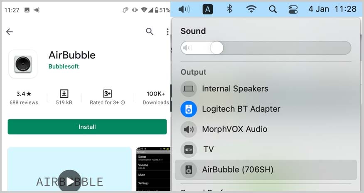Screen dimensions: 364x193
Task: Select AirBubble (706SH) as output
Action: click(266, 170)
